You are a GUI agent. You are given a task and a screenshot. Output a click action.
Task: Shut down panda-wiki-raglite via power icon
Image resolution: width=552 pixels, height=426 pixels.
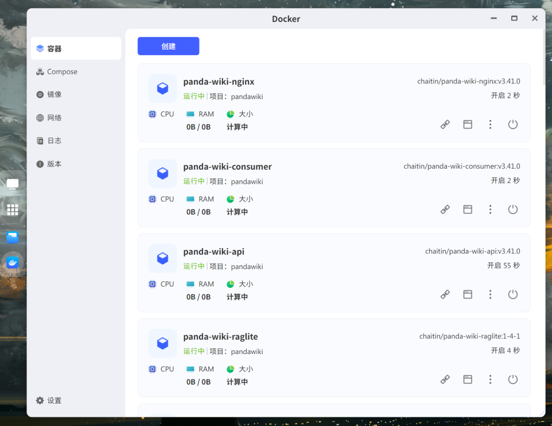point(512,379)
